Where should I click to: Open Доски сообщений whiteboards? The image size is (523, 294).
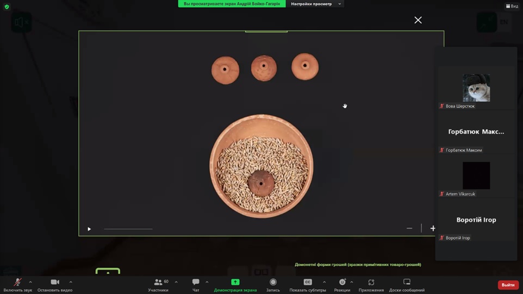[x=407, y=283]
